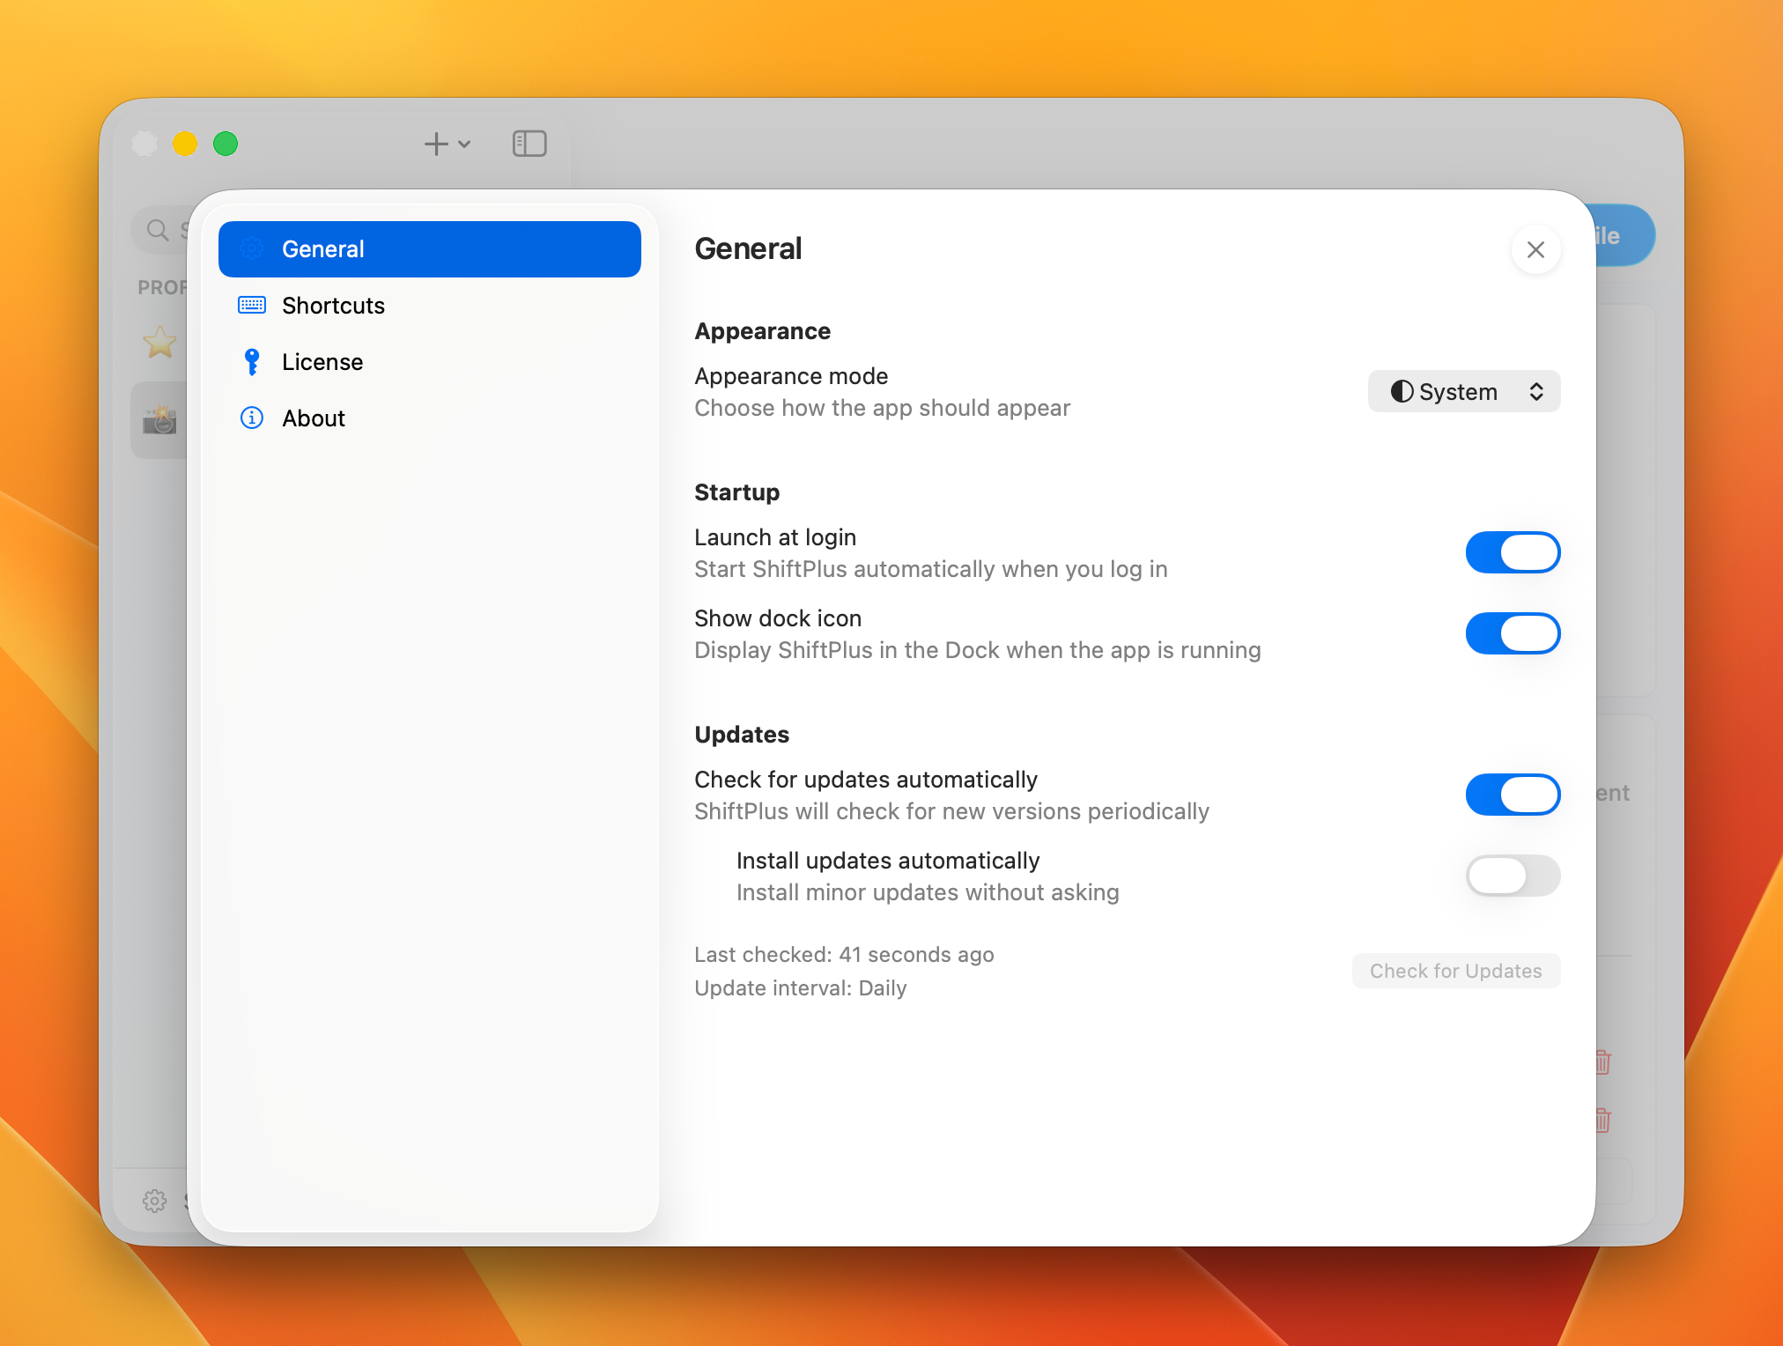Click the plus add icon in toolbar
The height and width of the screenshot is (1346, 1783).
coord(436,144)
